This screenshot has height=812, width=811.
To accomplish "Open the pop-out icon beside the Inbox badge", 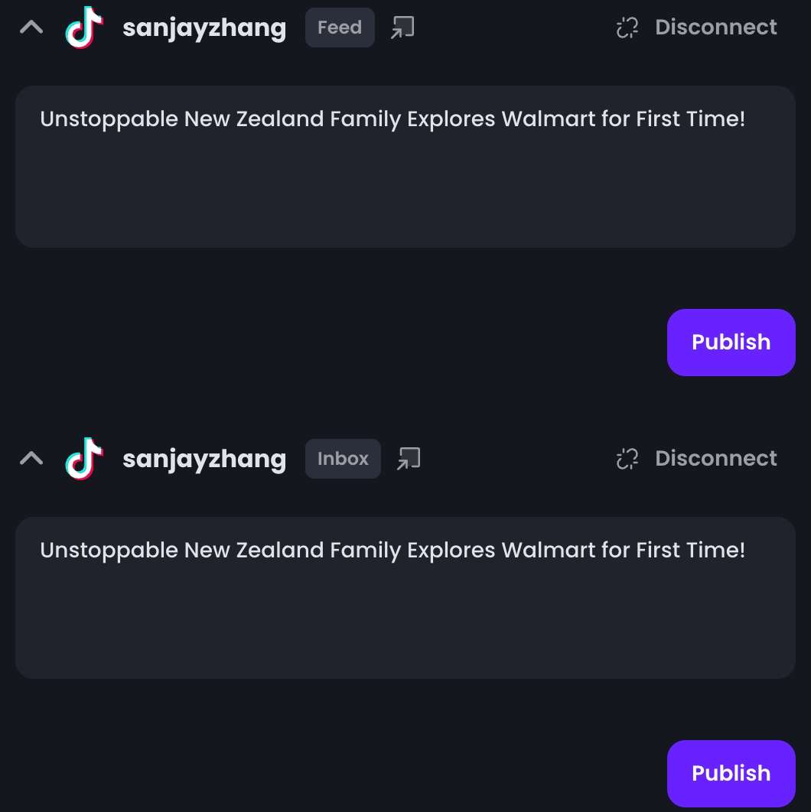I will pyautogui.click(x=409, y=459).
